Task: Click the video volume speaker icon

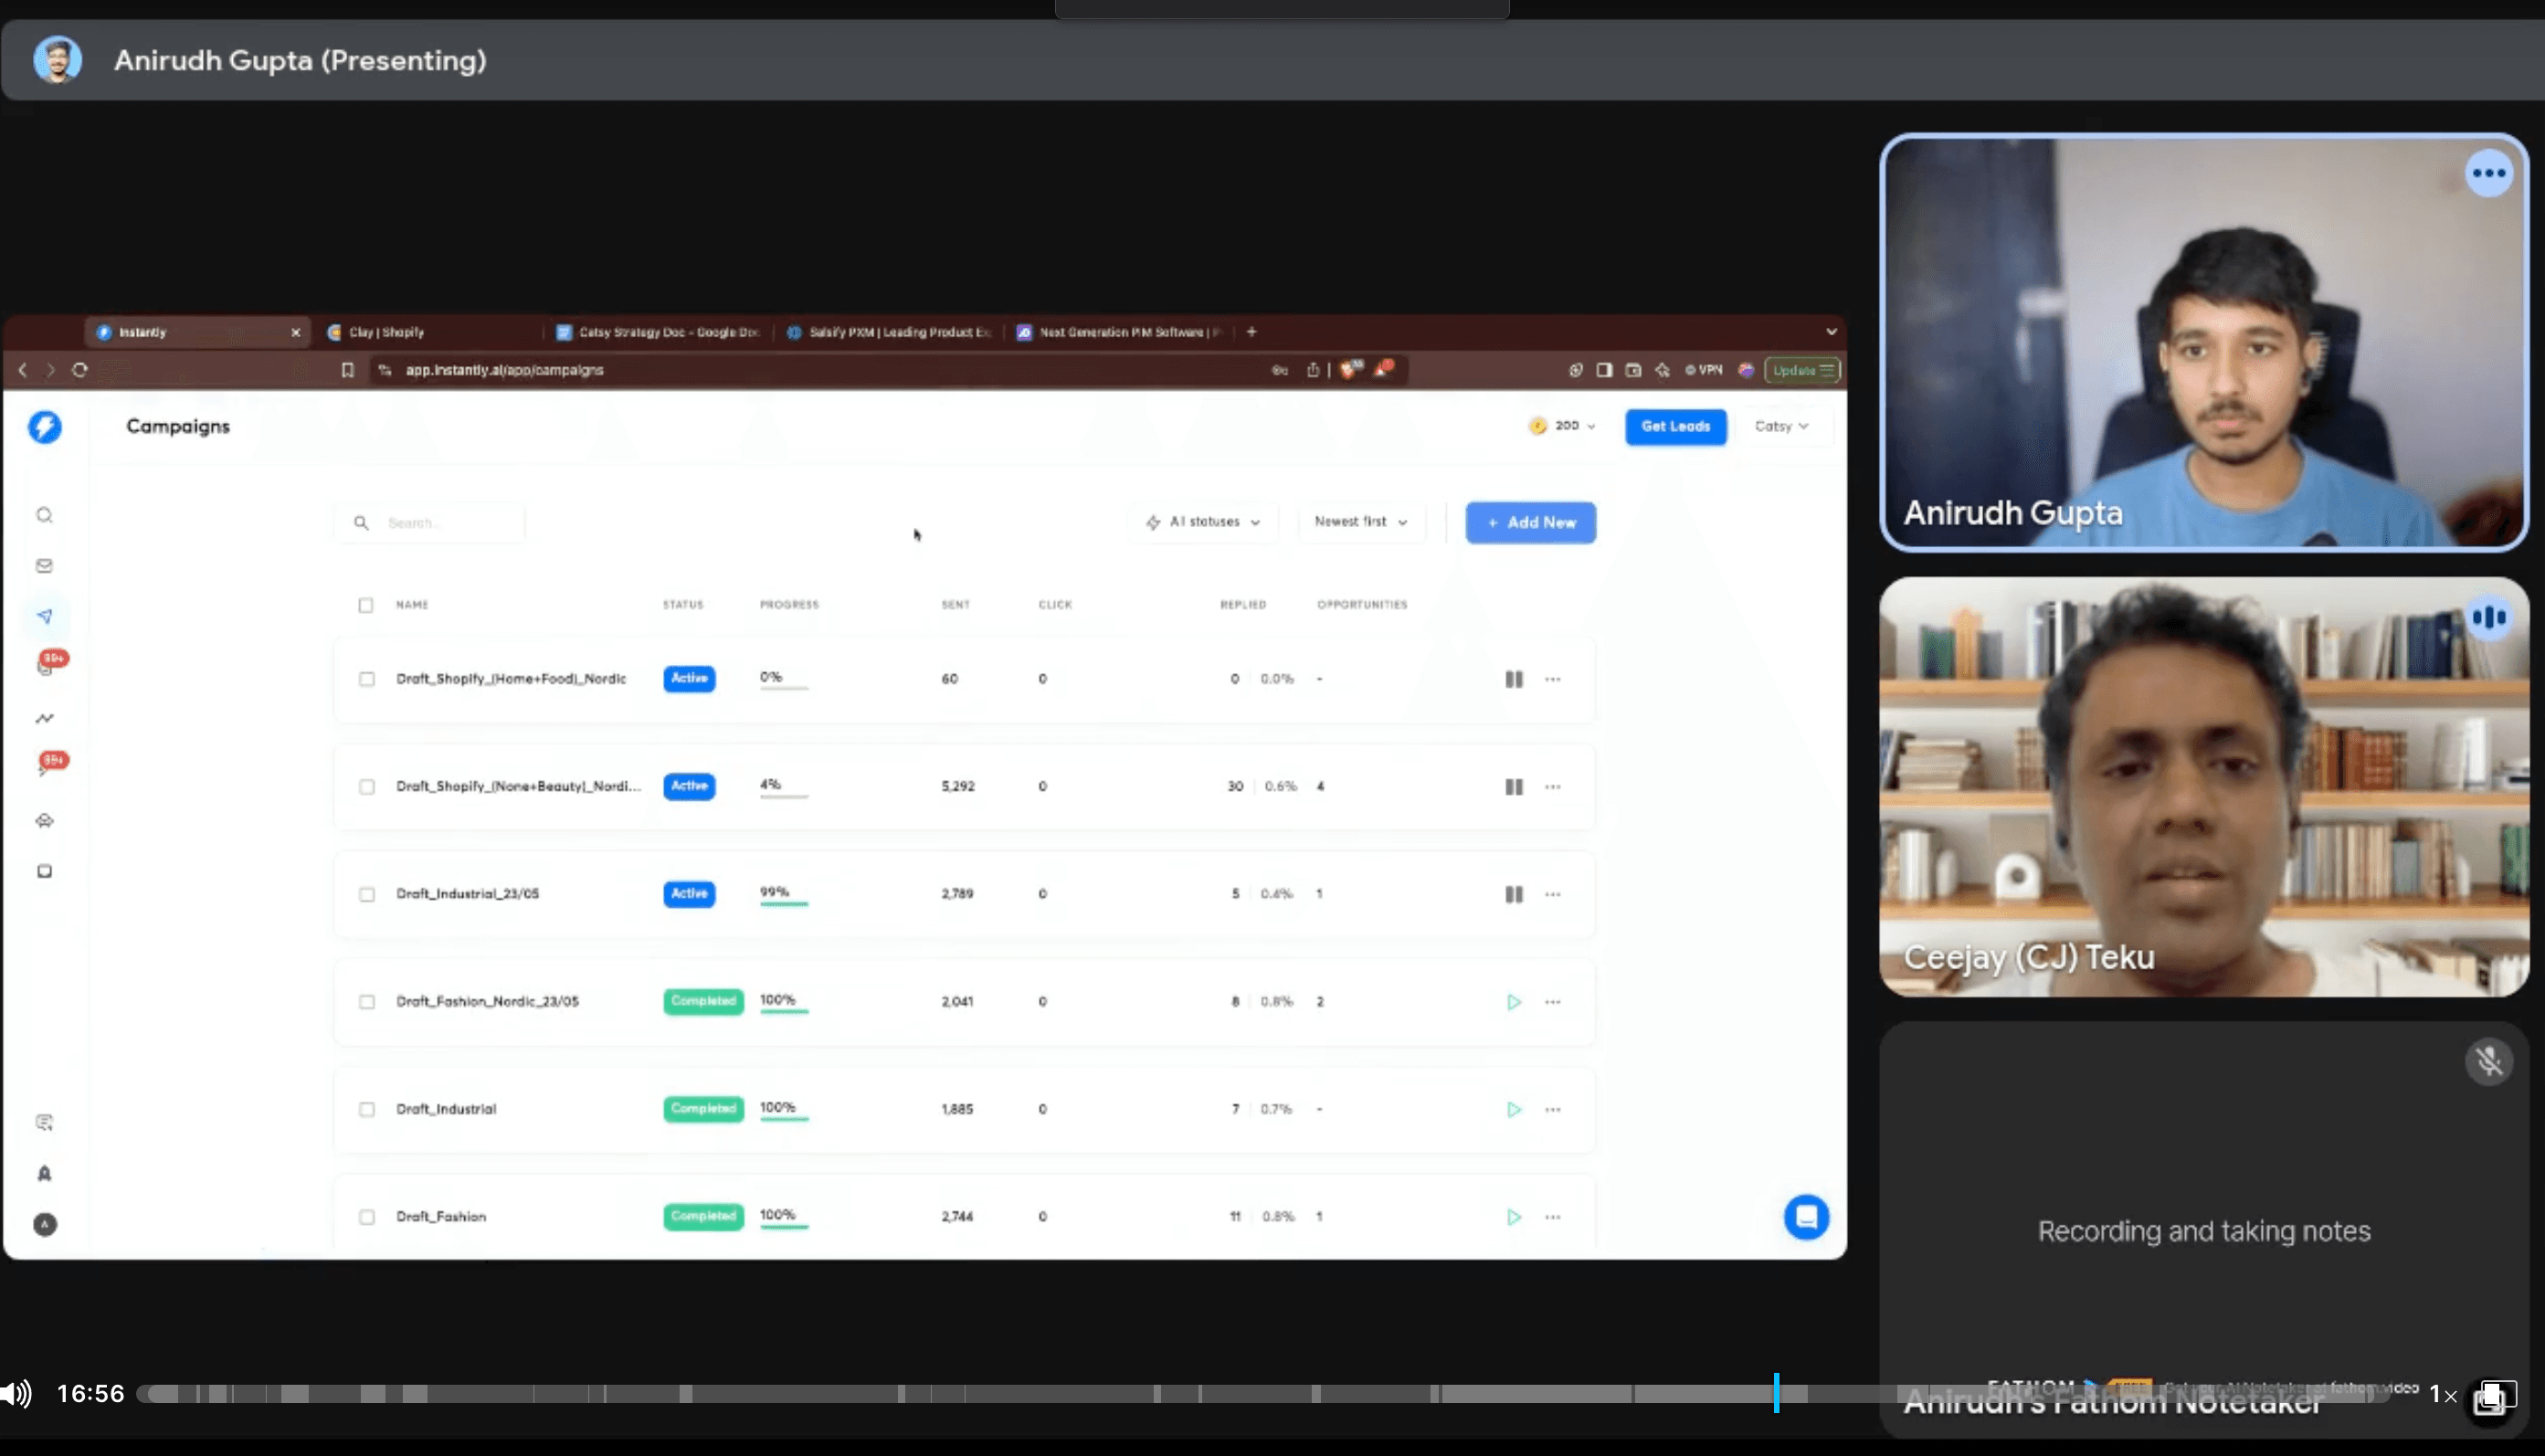Action: 16,1393
